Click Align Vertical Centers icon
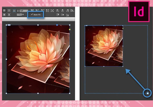The height and width of the screenshot is (107, 153). pos(62,15)
